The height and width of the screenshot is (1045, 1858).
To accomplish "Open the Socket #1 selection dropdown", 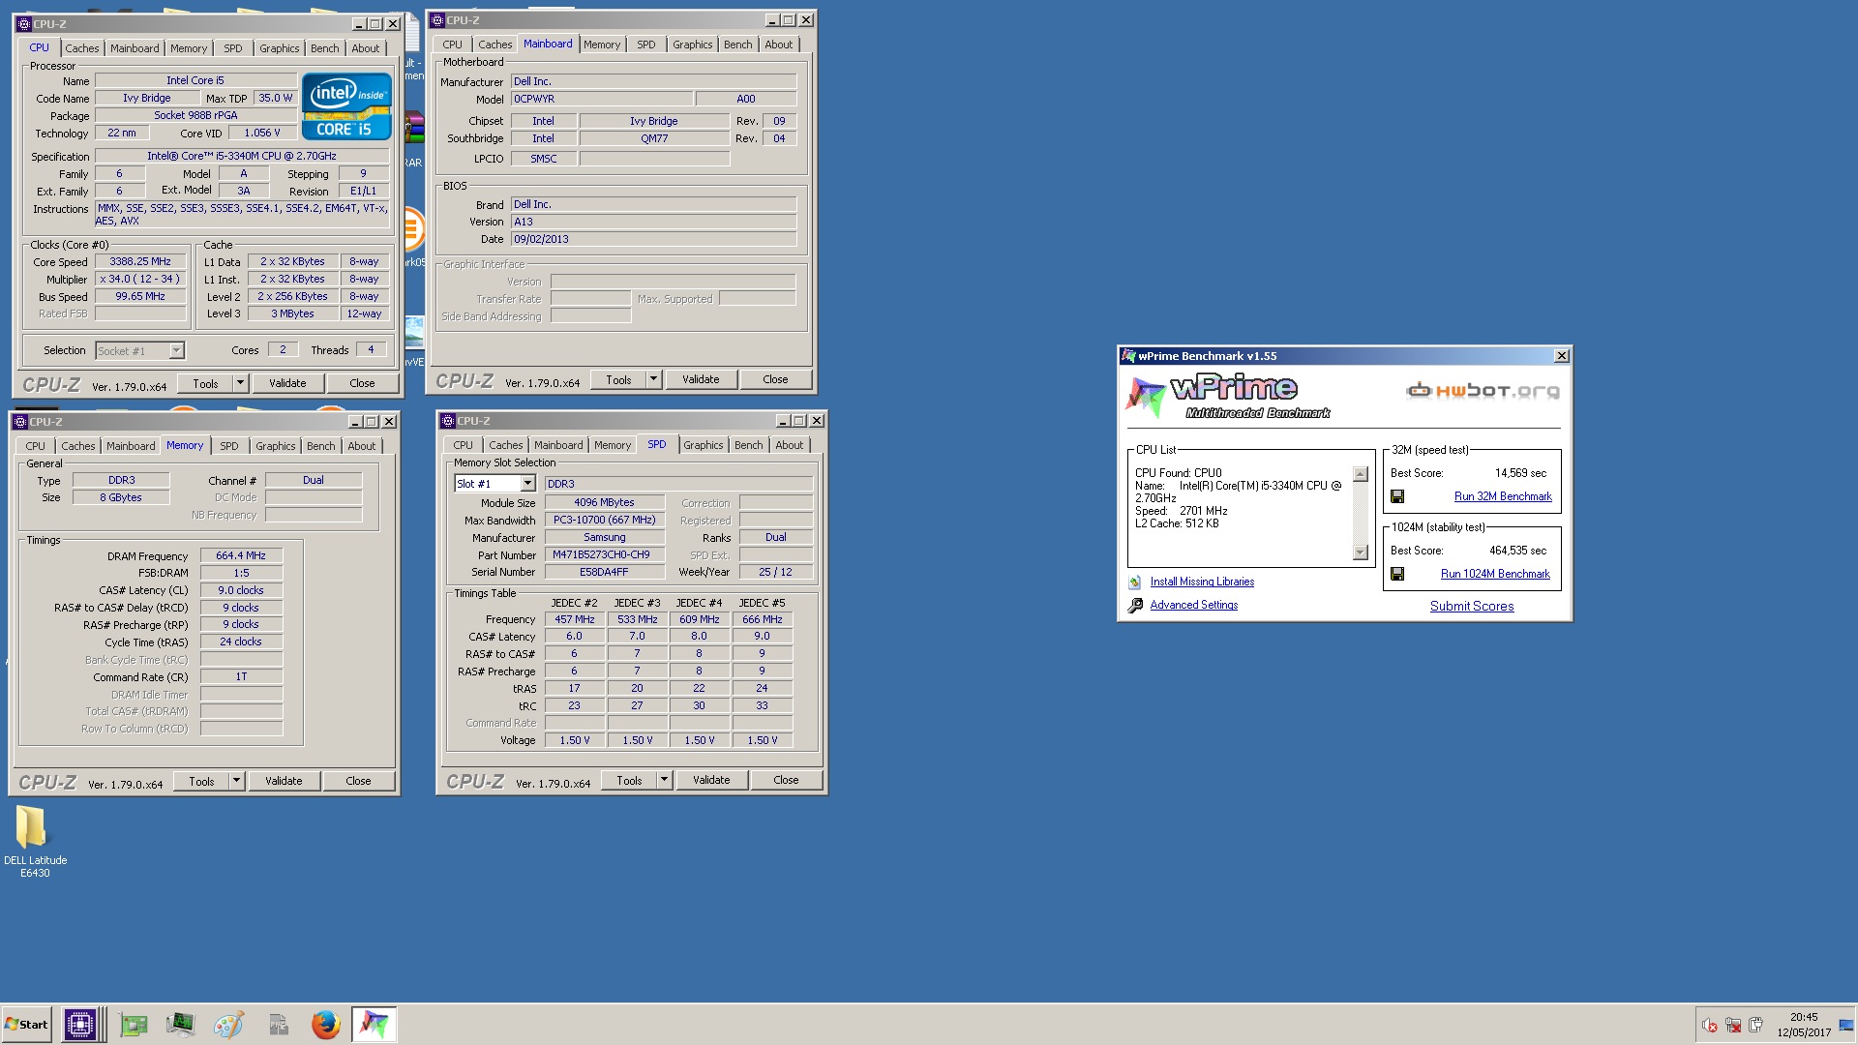I will pyautogui.click(x=176, y=350).
